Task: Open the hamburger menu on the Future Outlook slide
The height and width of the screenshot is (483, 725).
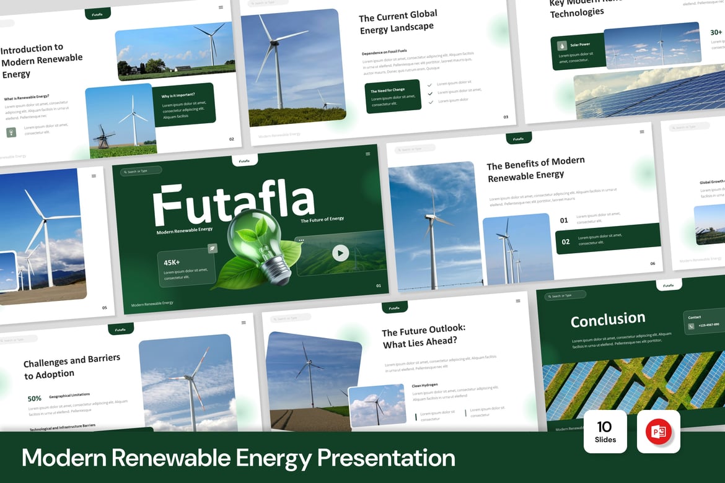Action: [x=518, y=301]
